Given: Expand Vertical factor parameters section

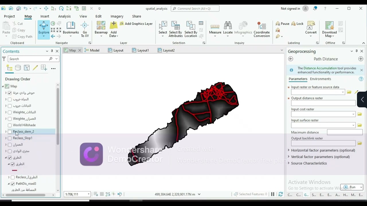Looking at the screenshot, I should pyautogui.click(x=289, y=157).
